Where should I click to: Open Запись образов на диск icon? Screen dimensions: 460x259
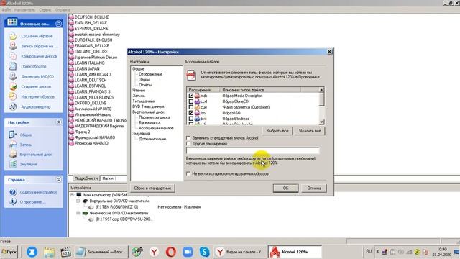click(13, 46)
